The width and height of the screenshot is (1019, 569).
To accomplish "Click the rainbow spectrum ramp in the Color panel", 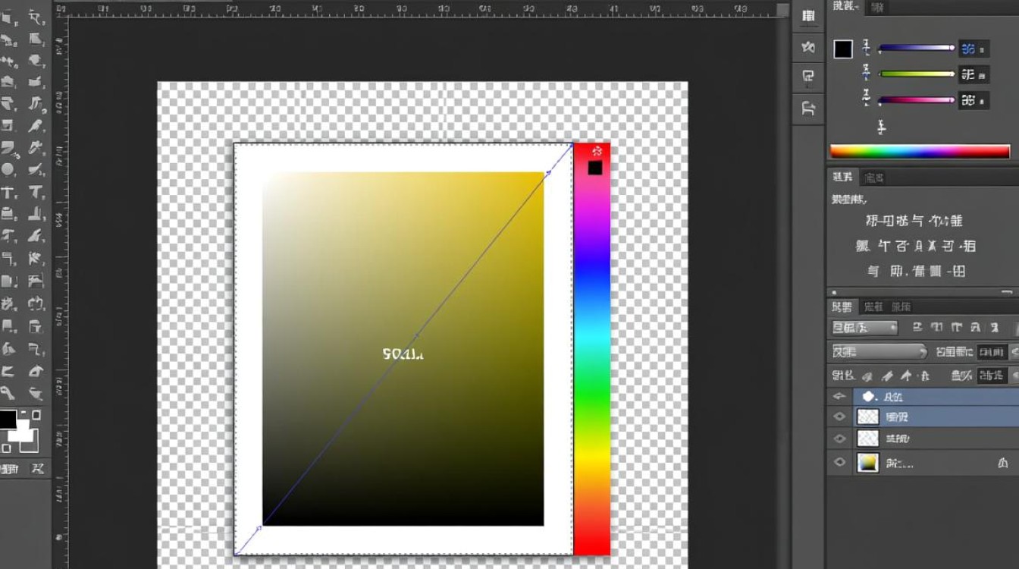I will pyautogui.click(x=920, y=152).
